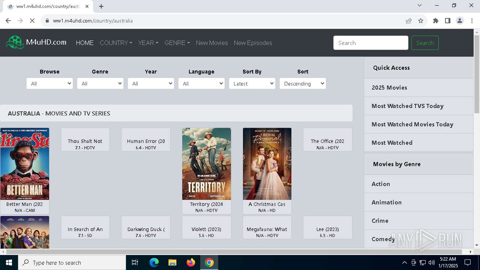This screenshot has width=480, height=270.
Task: Click the browser address bar URL
Action: click(x=93, y=21)
